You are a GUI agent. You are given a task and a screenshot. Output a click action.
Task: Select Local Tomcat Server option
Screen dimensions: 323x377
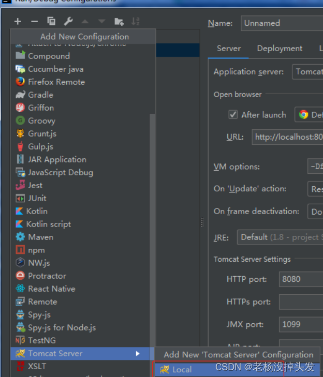[x=182, y=369]
